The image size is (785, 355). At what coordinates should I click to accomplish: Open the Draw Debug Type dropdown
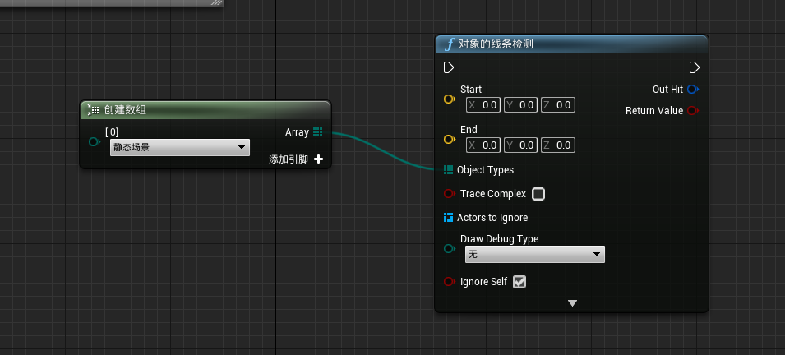tap(534, 255)
